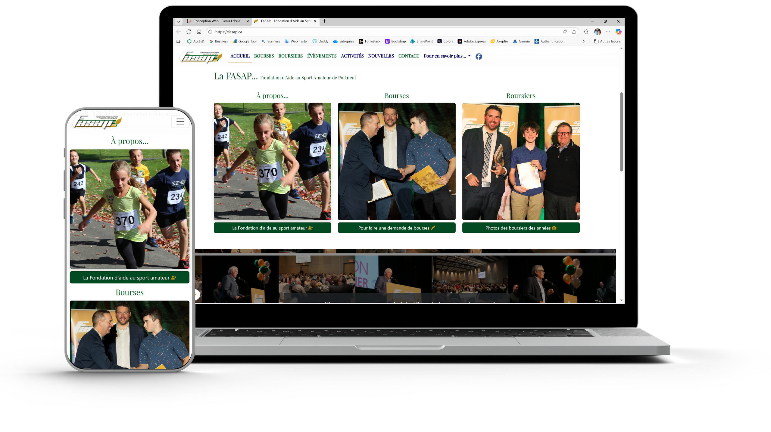Open the Copilot icon in the browser toolbar

618,32
